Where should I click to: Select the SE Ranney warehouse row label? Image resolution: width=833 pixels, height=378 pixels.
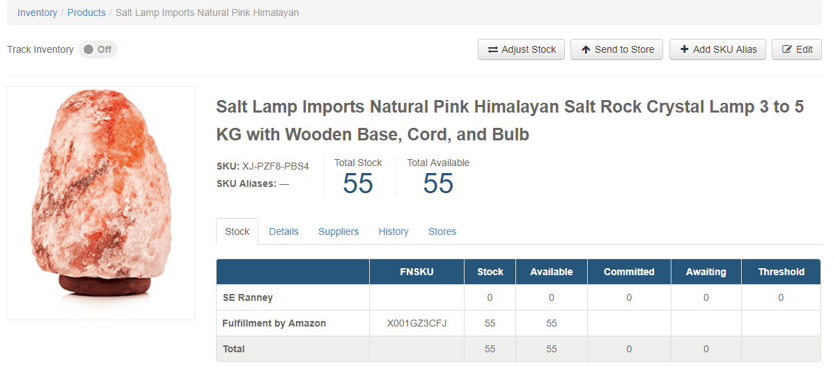[x=247, y=297]
